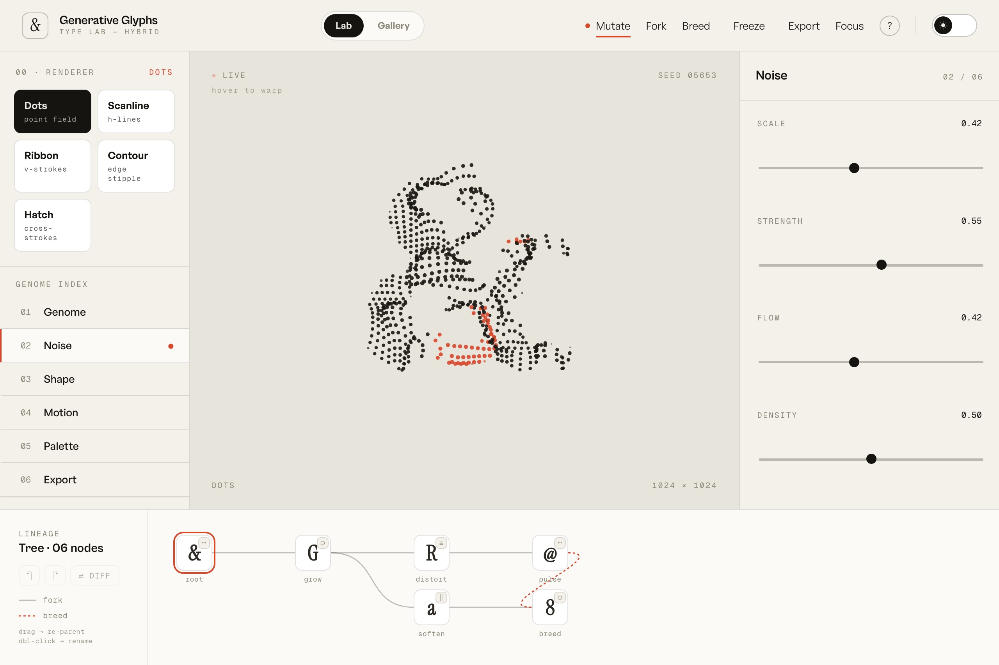Open 04 Motion in genome index
This screenshot has width=999, height=665.
(x=95, y=413)
